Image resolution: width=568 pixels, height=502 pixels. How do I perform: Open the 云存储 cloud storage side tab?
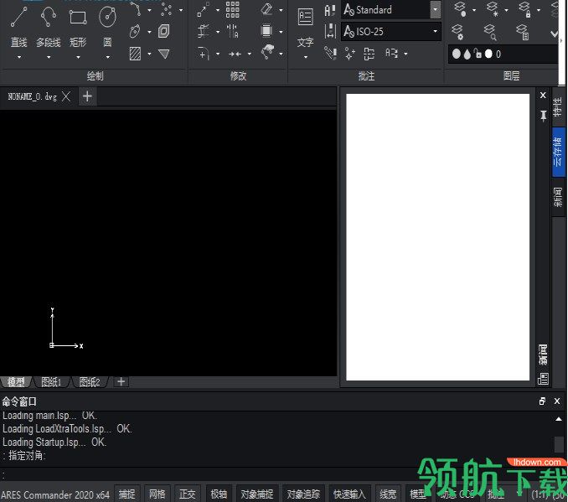[x=558, y=152]
